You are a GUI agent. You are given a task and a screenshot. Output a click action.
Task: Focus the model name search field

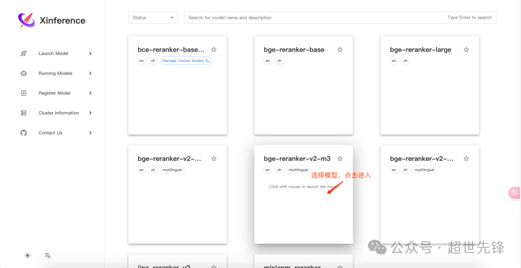340,18
